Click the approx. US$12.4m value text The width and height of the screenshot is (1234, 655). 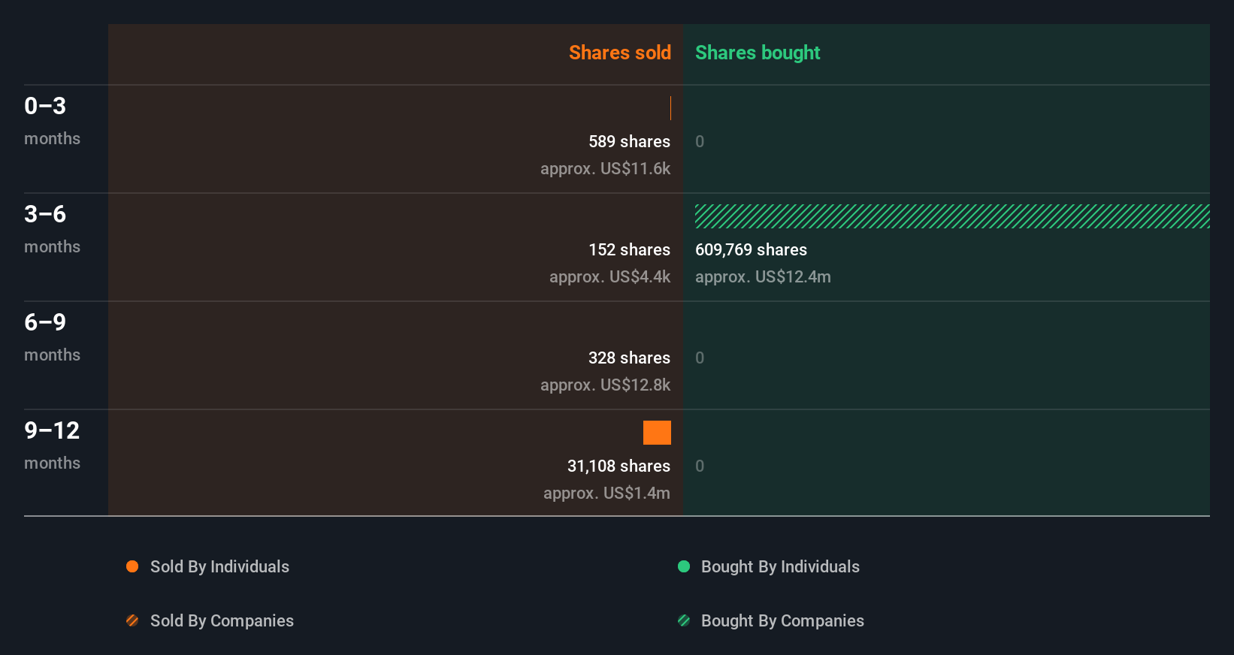(x=763, y=276)
